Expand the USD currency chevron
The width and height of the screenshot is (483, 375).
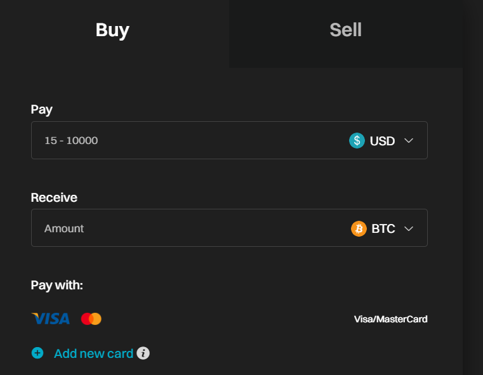[x=409, y=141]
